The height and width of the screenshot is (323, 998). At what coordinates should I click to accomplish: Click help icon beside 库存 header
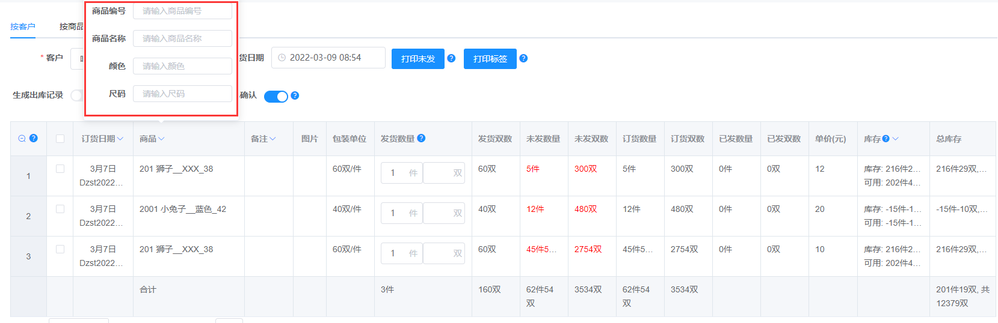(886, 139)
